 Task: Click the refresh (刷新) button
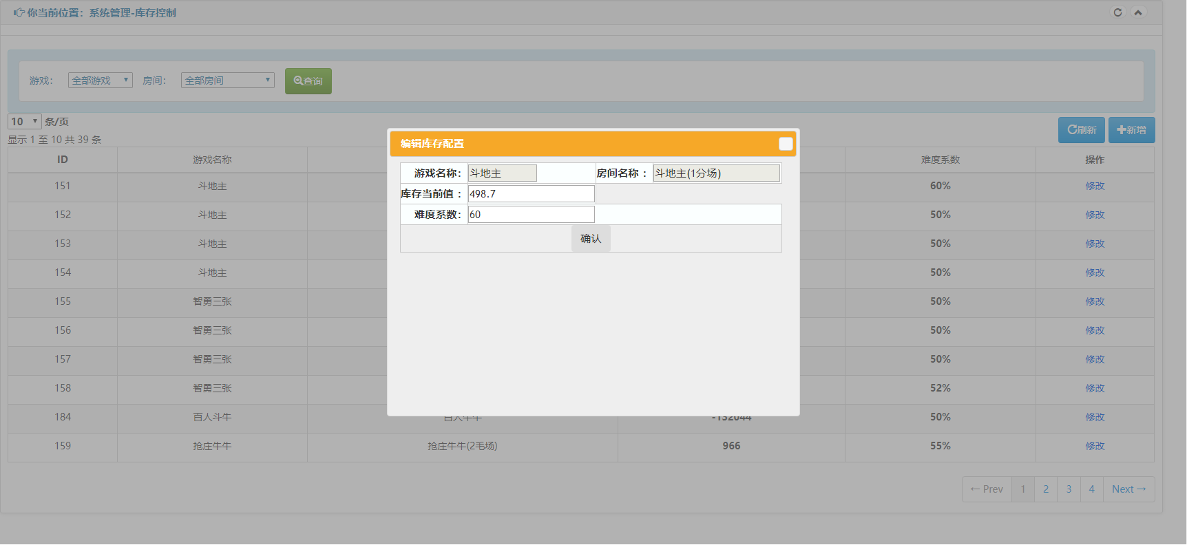[x=1081, y=130]
